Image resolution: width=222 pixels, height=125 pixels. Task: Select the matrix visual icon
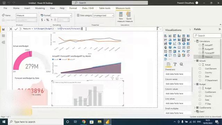(x=174, y=51)
